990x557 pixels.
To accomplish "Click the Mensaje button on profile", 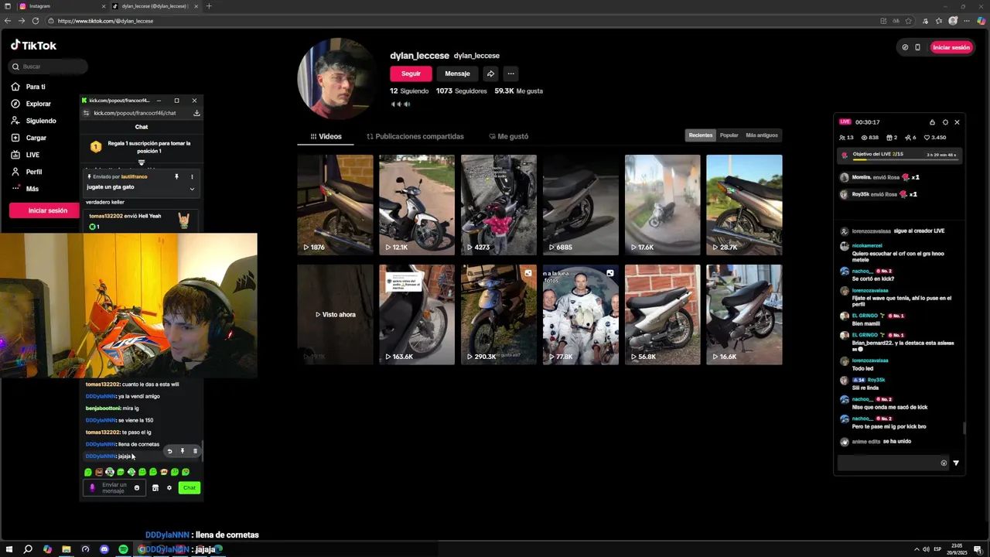I will 457,73.
